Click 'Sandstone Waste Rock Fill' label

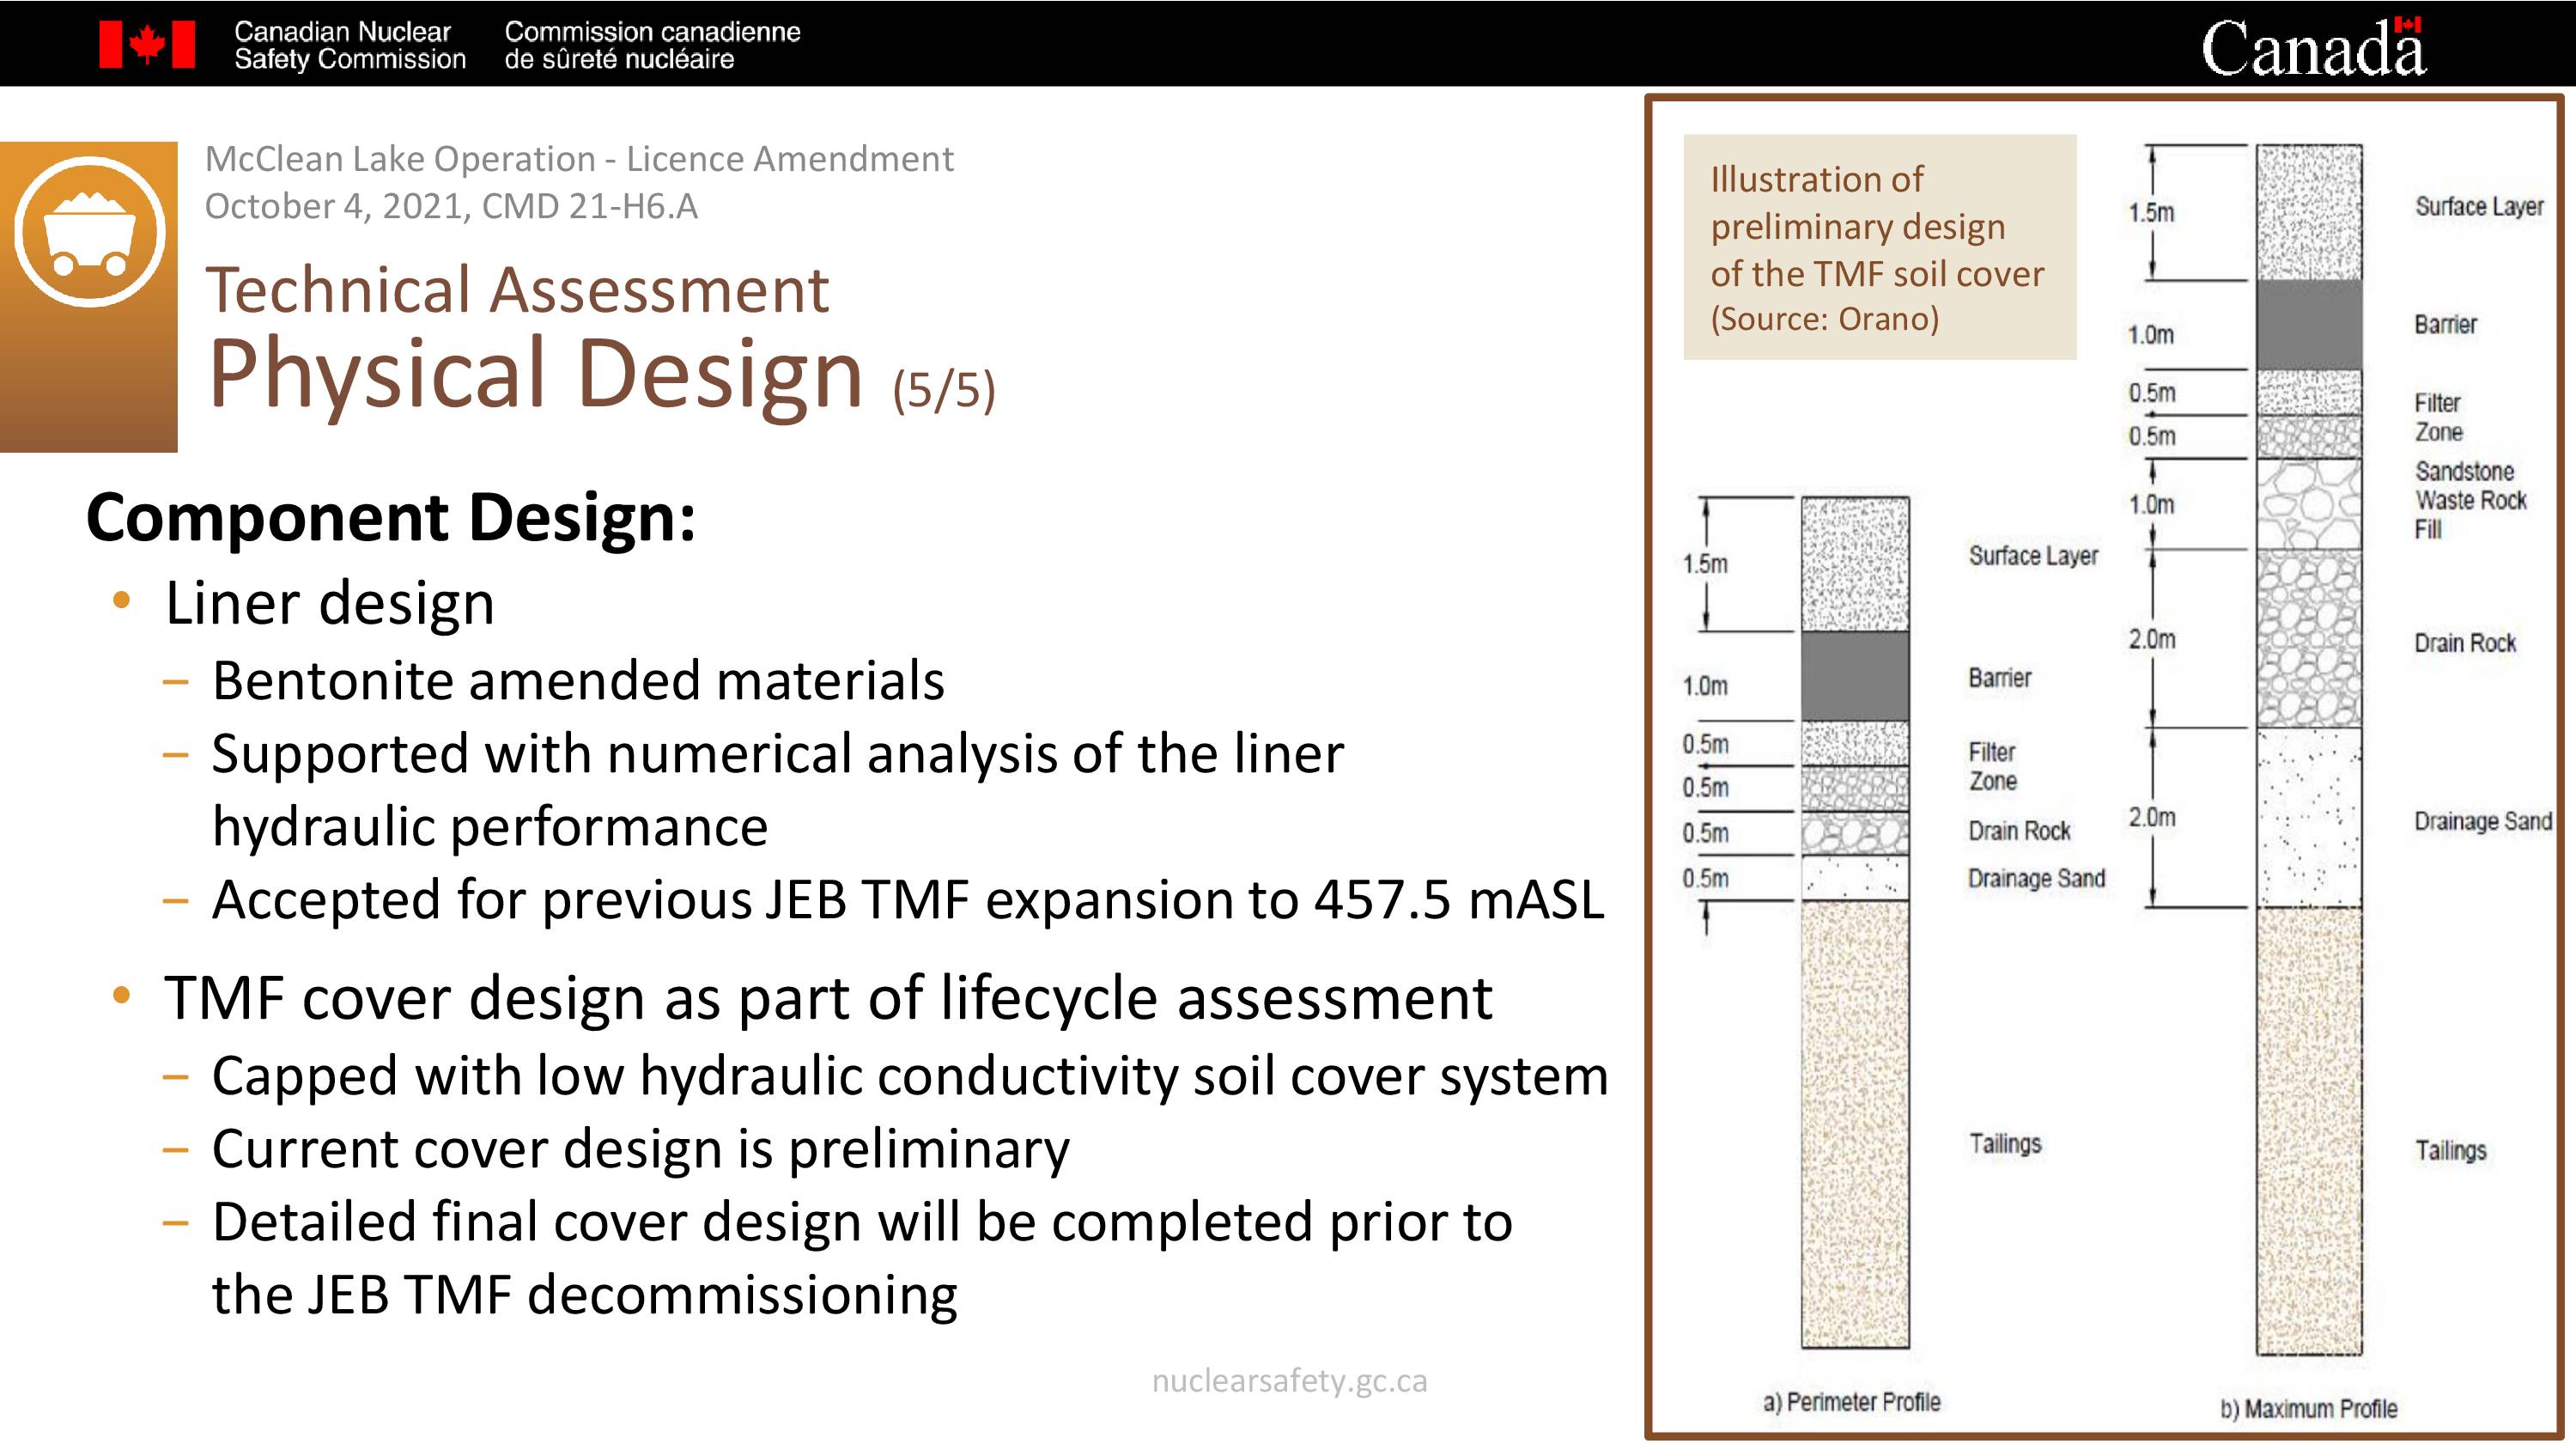[x=2471, y=500]
